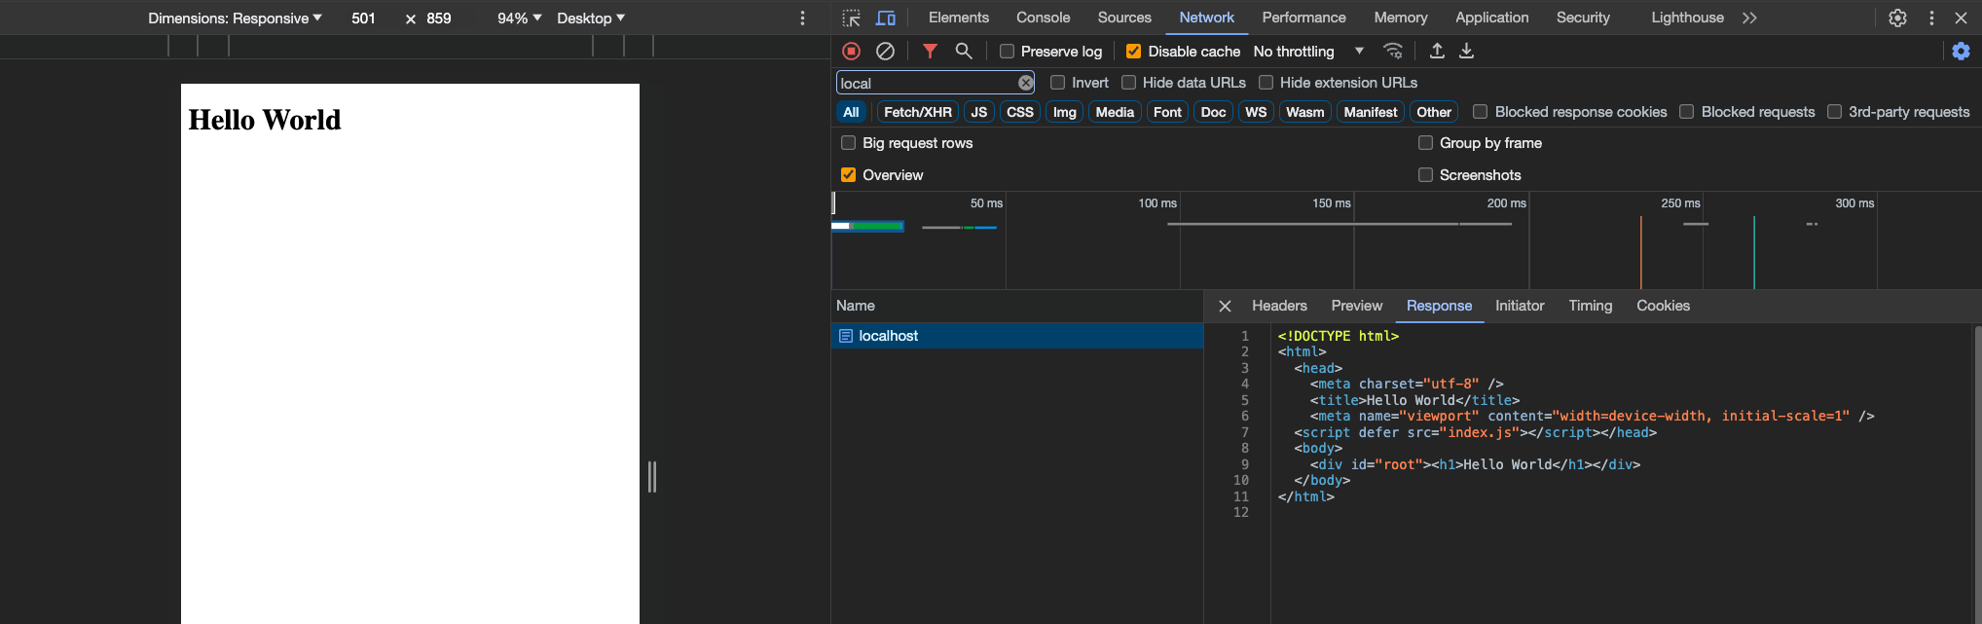
Task: Toggle the filter funnel icon
Action: click(931, 51)
